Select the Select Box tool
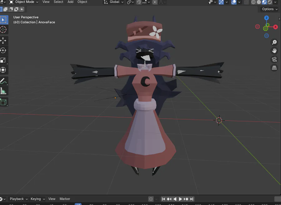This screenshot has width=281, height=205. coord(3,20)
